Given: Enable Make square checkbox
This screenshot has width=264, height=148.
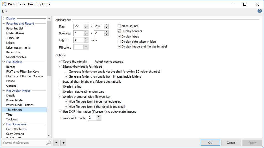Looking at the screenshot, I should (119, 26).
